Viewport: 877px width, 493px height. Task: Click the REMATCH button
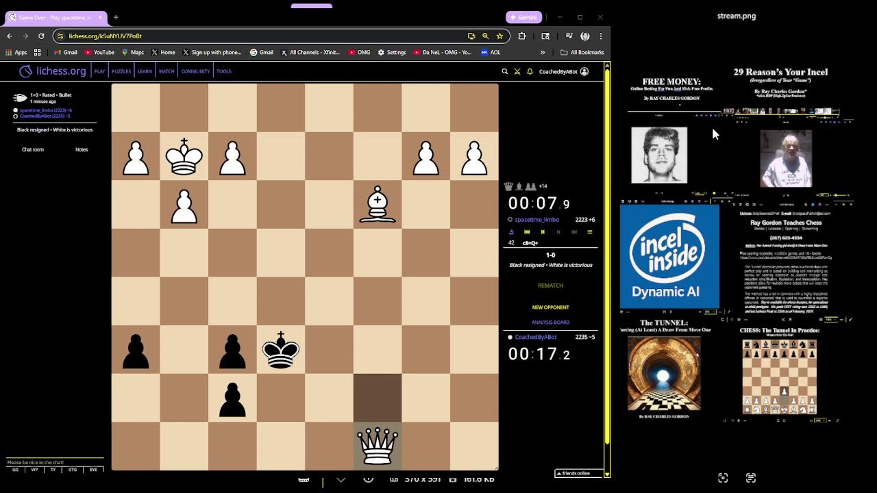click(x=551, y=286)
